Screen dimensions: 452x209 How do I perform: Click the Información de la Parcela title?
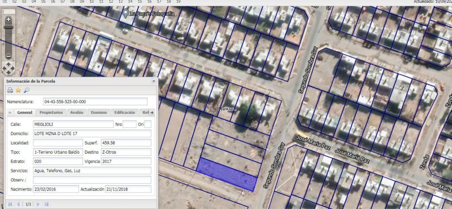(31, 81)
